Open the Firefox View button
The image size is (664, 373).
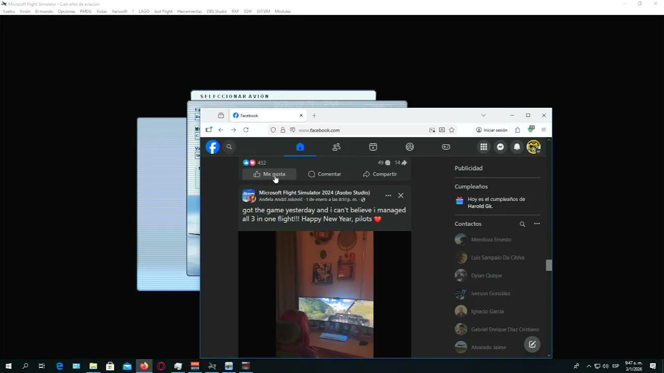pyautogui.click(x=221, y=116)
